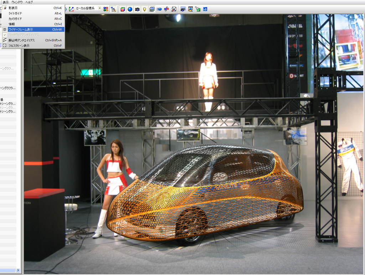Click the camera icon in toolbar
Viewport: 365px width, 275px height.
(x=137, y=9)
